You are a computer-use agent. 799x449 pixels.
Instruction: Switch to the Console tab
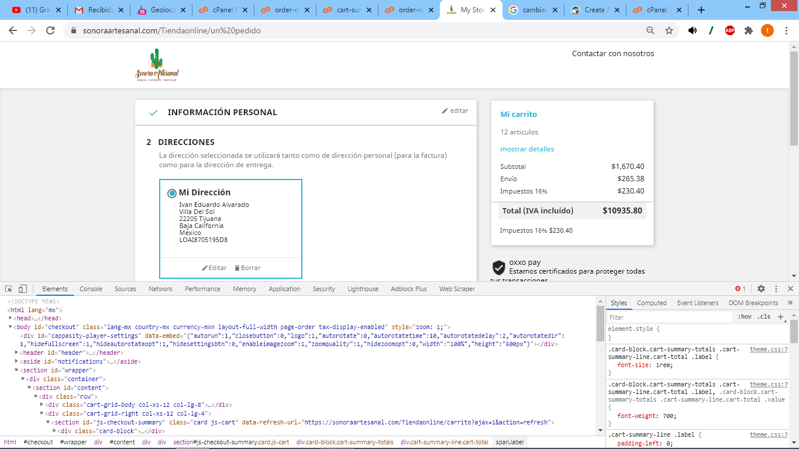[91, 289]
